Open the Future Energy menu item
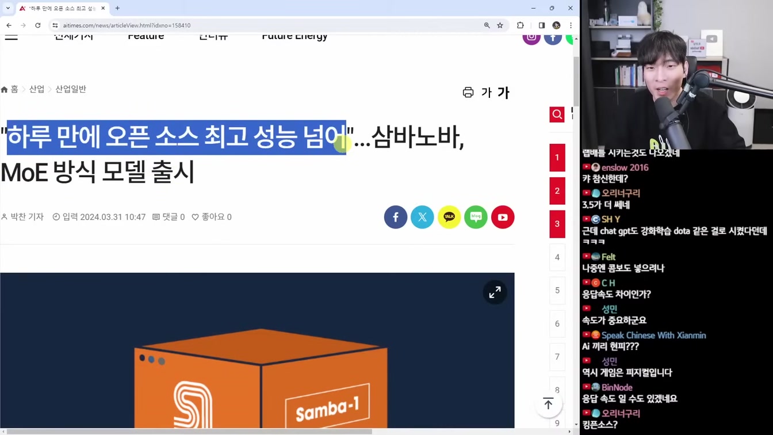Screen dimensions: 773x435 [x=294, y=37]
